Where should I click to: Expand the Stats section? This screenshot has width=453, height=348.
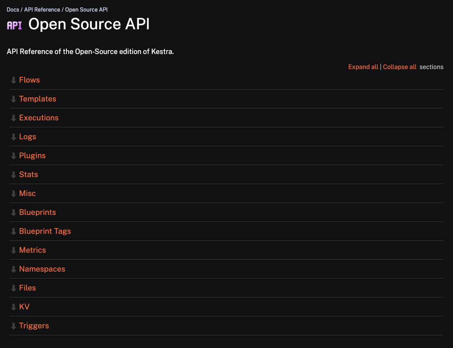[29, 174]
